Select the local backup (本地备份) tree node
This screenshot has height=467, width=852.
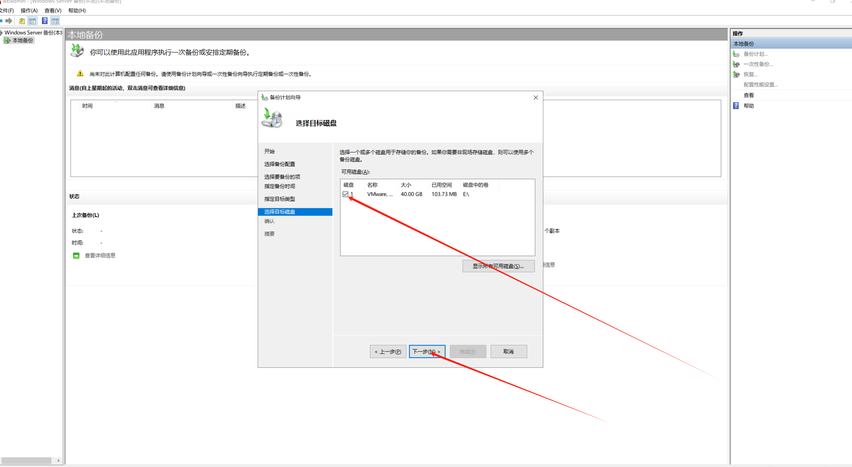point(23,40)
